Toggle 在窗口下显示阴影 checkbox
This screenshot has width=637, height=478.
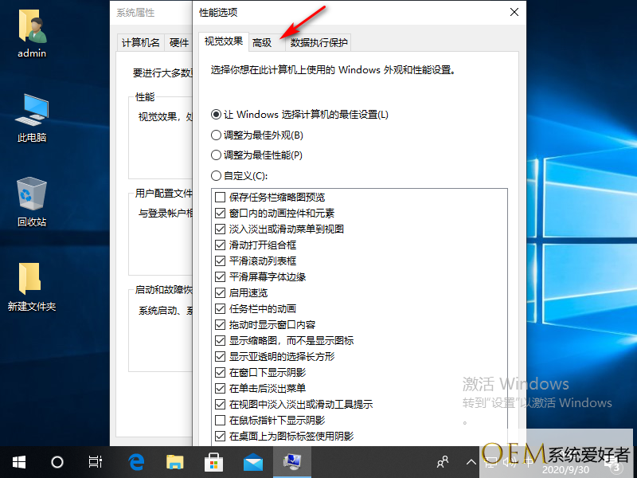pos(221,372)
